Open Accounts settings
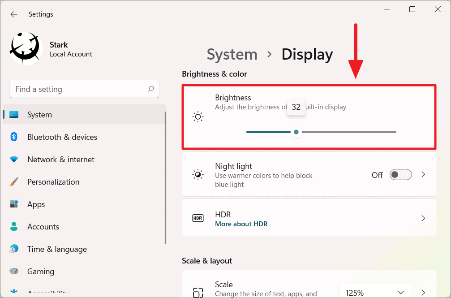This screenshot has height=298, width=451. coord(43,226)
